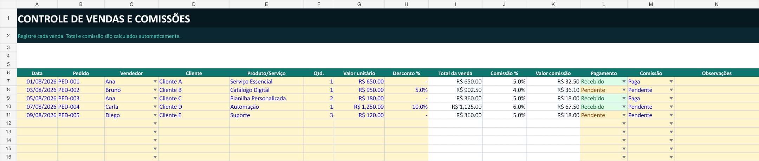Screen dimensions: 759x161
Task: Click title 'CONTROLE DE VENDAS E COMISSÕES'
Action: pos(104,19)
